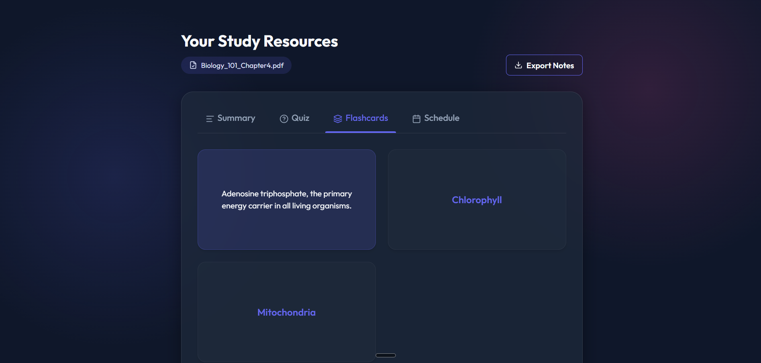This screenshot has width=761, height=363.
Task: Switch to the Quiz tab
Action: 294,118
